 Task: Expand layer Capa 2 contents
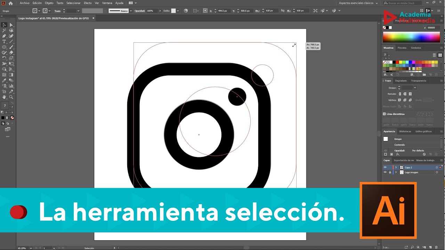click(396, 167)
